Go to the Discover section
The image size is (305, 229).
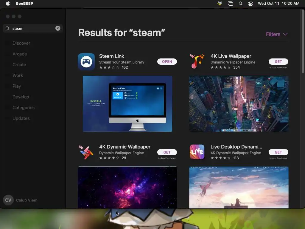tap(21, 43)
